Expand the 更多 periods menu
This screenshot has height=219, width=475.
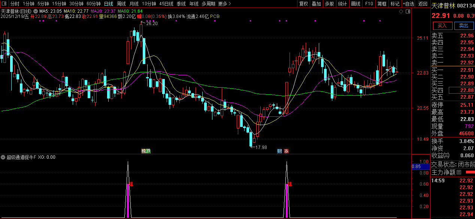(x=224, y=4)
